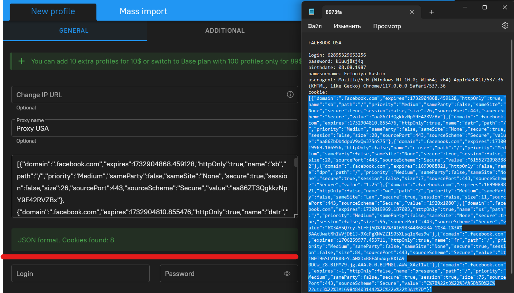Click the cookie textarea scrollbar thumb
Screen dimensions: 514x293
(296, 162)
